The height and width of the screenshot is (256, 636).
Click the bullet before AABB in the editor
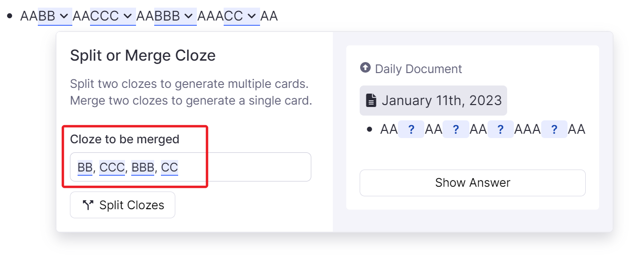[10, 16]
